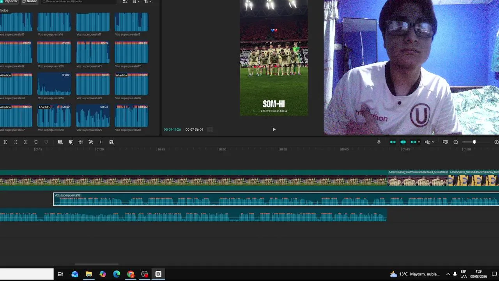Click the fit timeline to window icon
Screen dimensions: 499x281
click(x=446, y=142)
